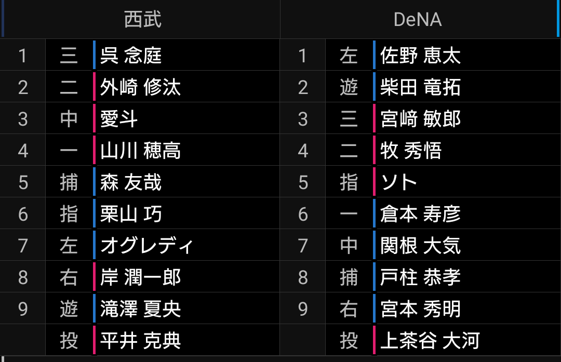Open DeNA catcher 戸柱 恭孝
This screenshot has height=362, width=561.
click(x=420, y=277)
